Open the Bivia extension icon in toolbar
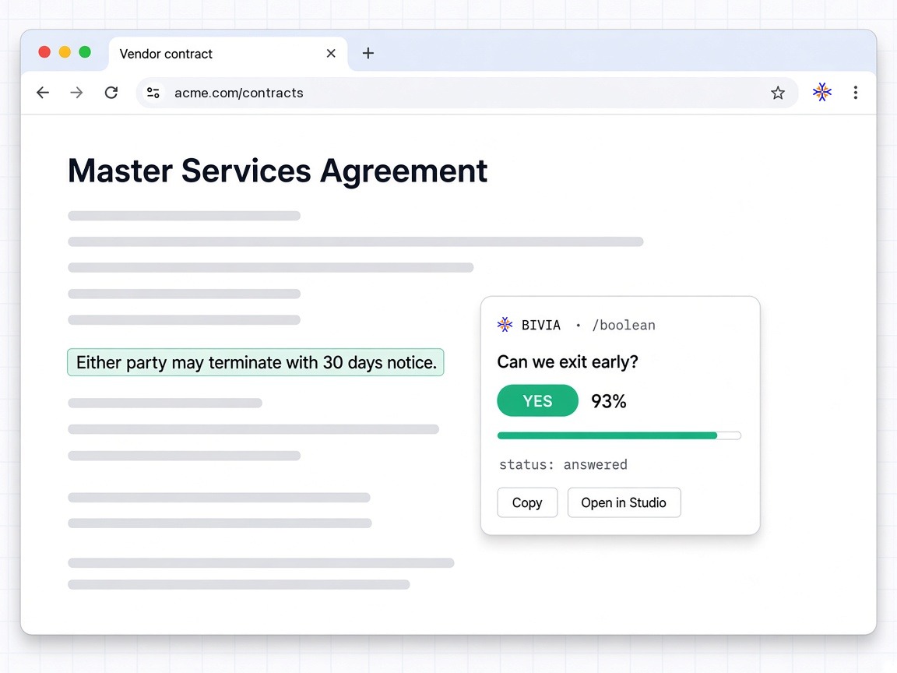This screenshot has width=897, height=673. tap(822, 92)
